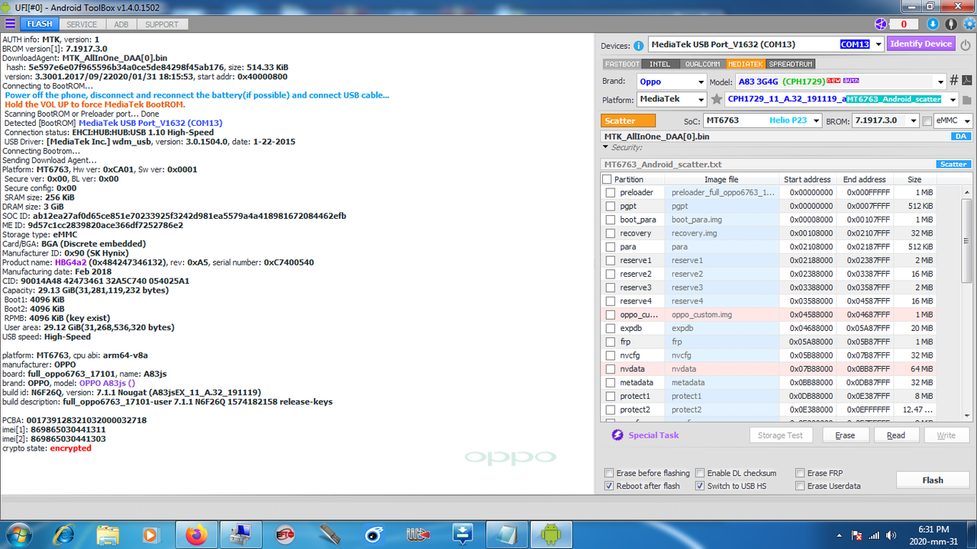Click the Identify Device button
The width and height of the screenshot is (977, 549).
921,44
